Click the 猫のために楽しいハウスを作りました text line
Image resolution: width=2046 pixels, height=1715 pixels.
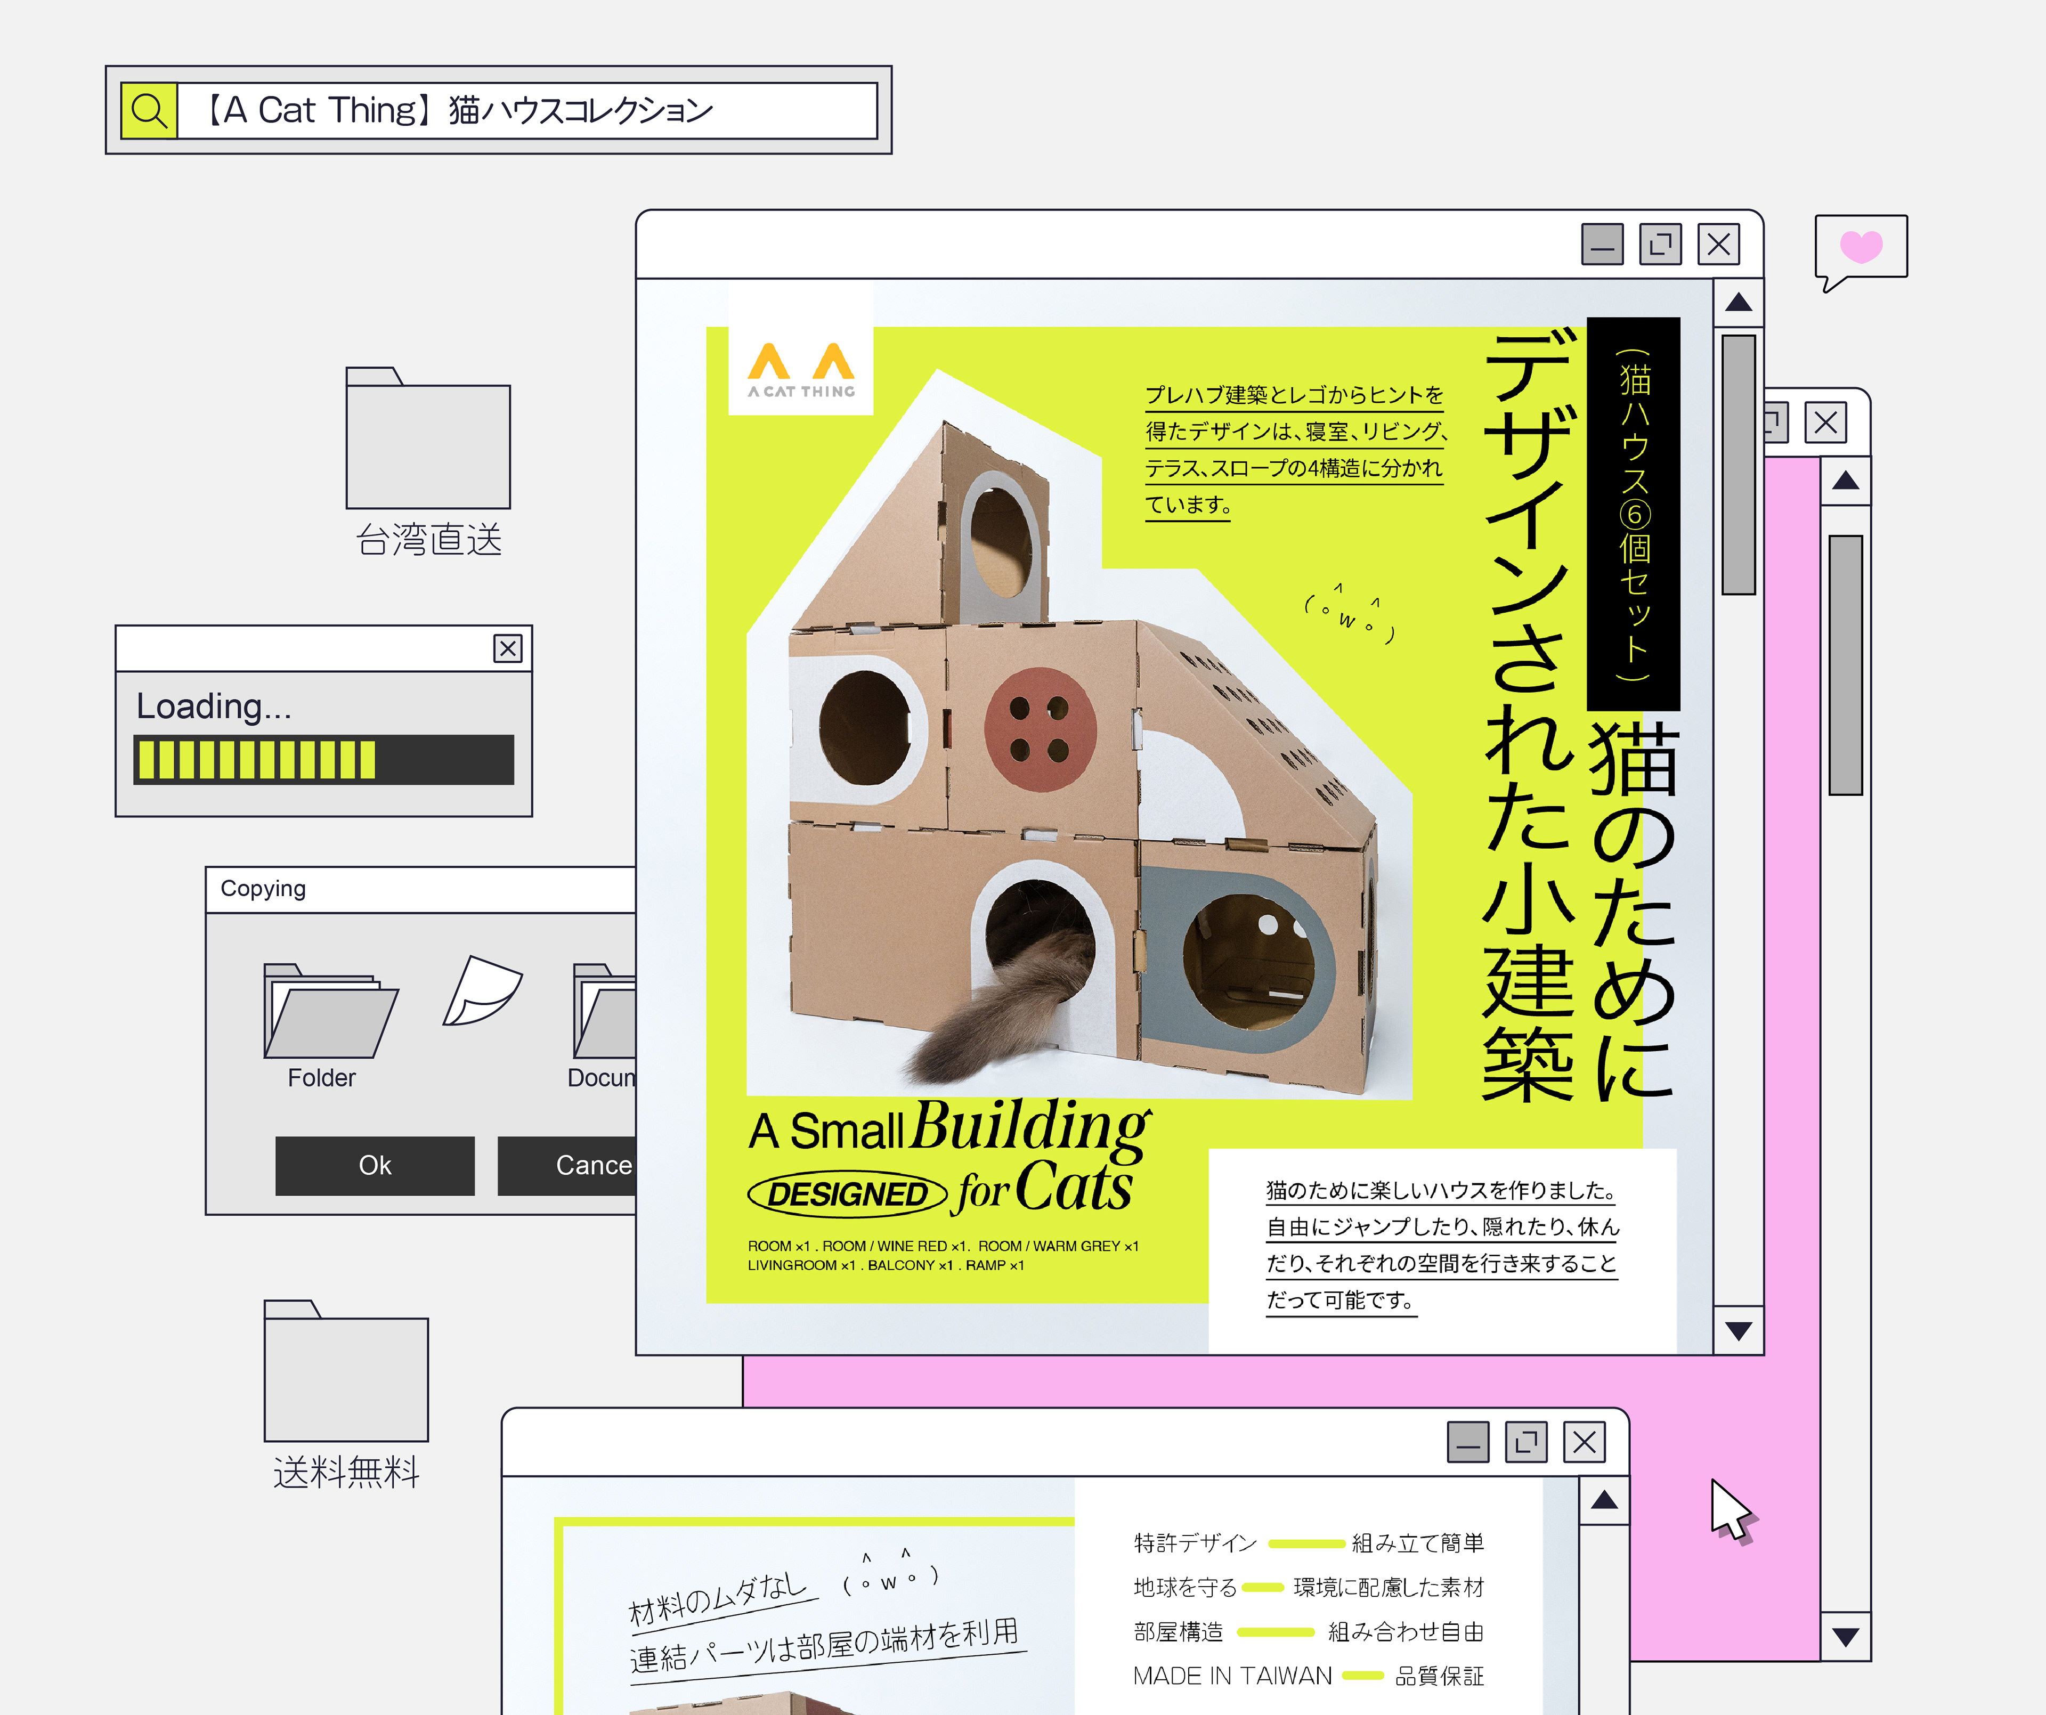pos(1441,1191)
